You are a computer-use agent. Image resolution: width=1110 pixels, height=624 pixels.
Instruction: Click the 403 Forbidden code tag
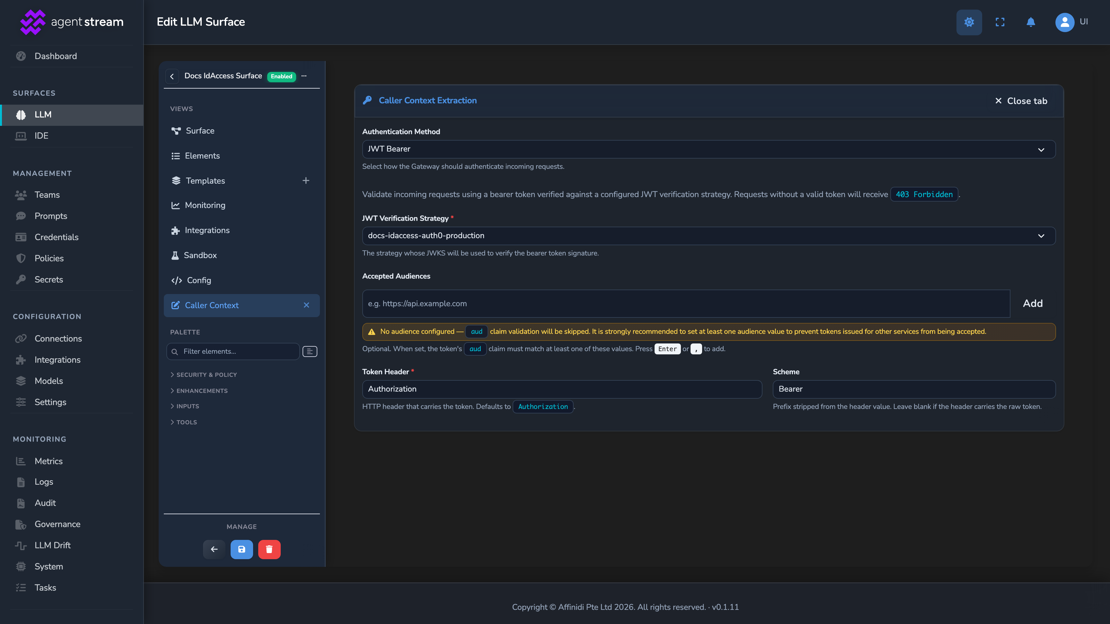(924, 194)
